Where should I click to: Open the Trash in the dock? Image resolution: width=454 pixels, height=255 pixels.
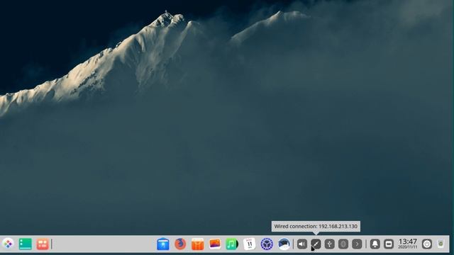click(x=441, y=244)
